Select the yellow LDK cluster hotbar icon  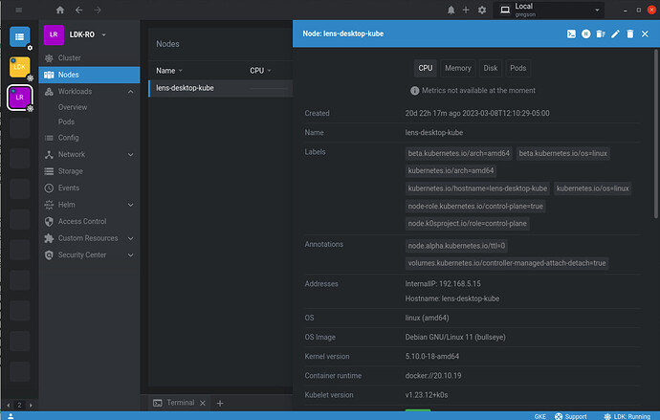click(x=20, y=67)
